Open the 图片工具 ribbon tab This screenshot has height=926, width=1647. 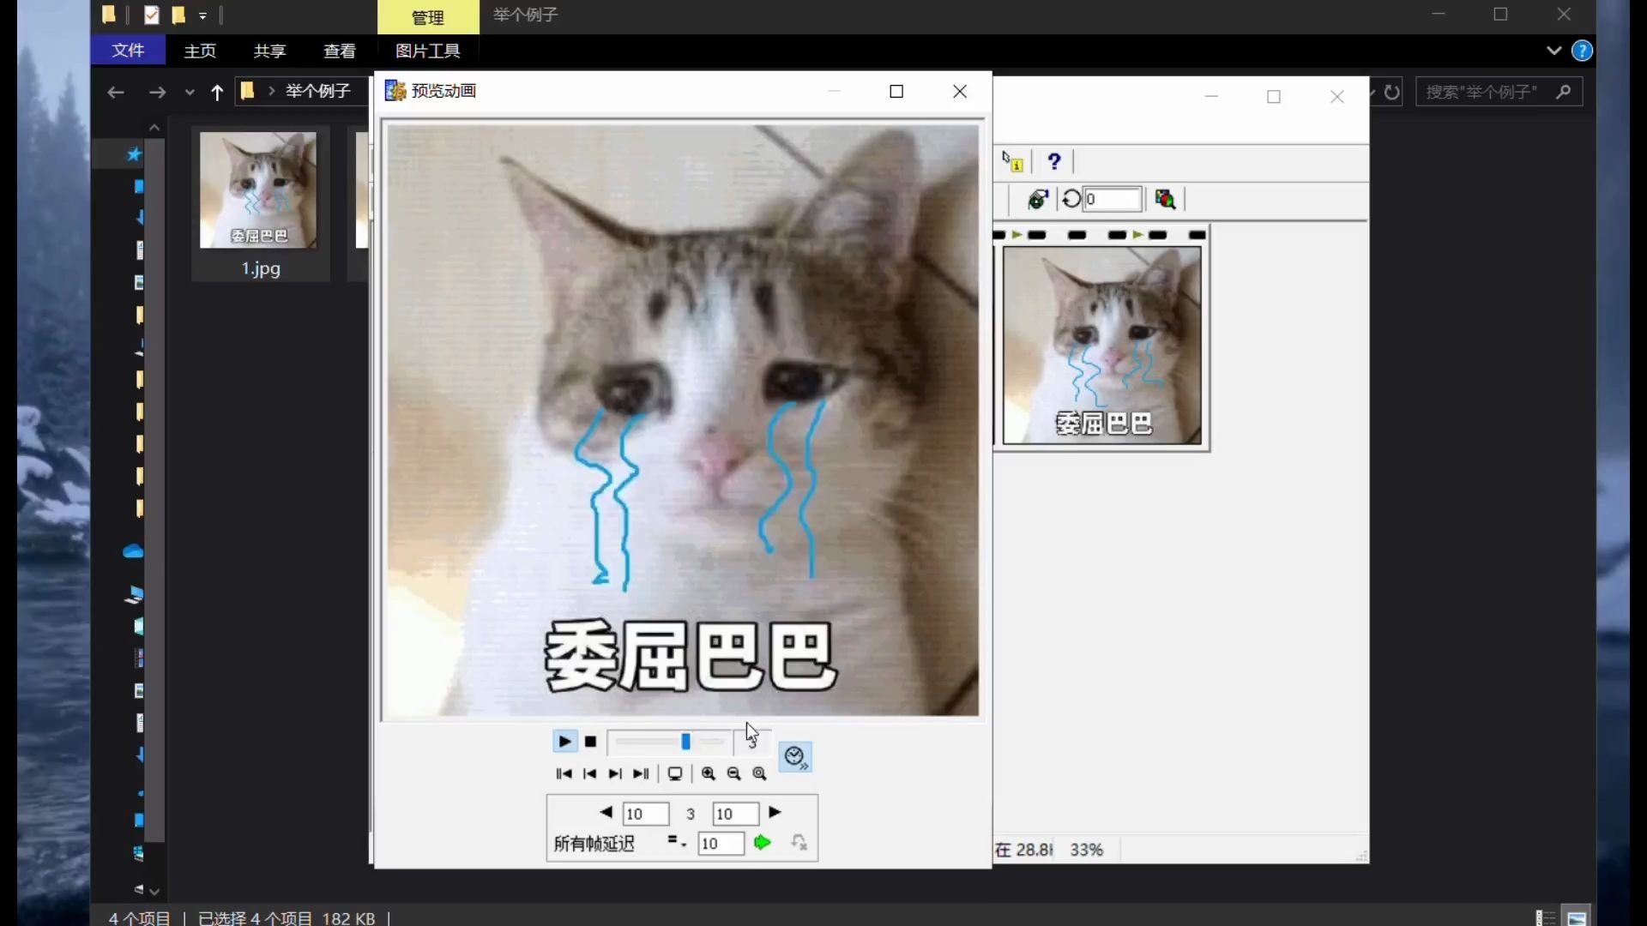[x=428, y=51]
